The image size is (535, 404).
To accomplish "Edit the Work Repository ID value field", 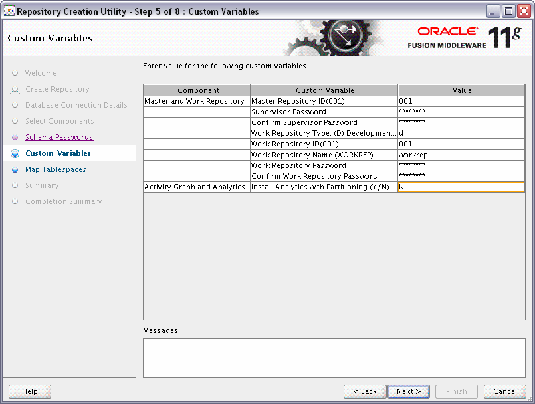I will (x=461, y=144).
